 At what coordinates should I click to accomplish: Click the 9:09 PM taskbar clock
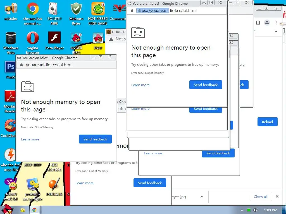[x=271, y=210]
